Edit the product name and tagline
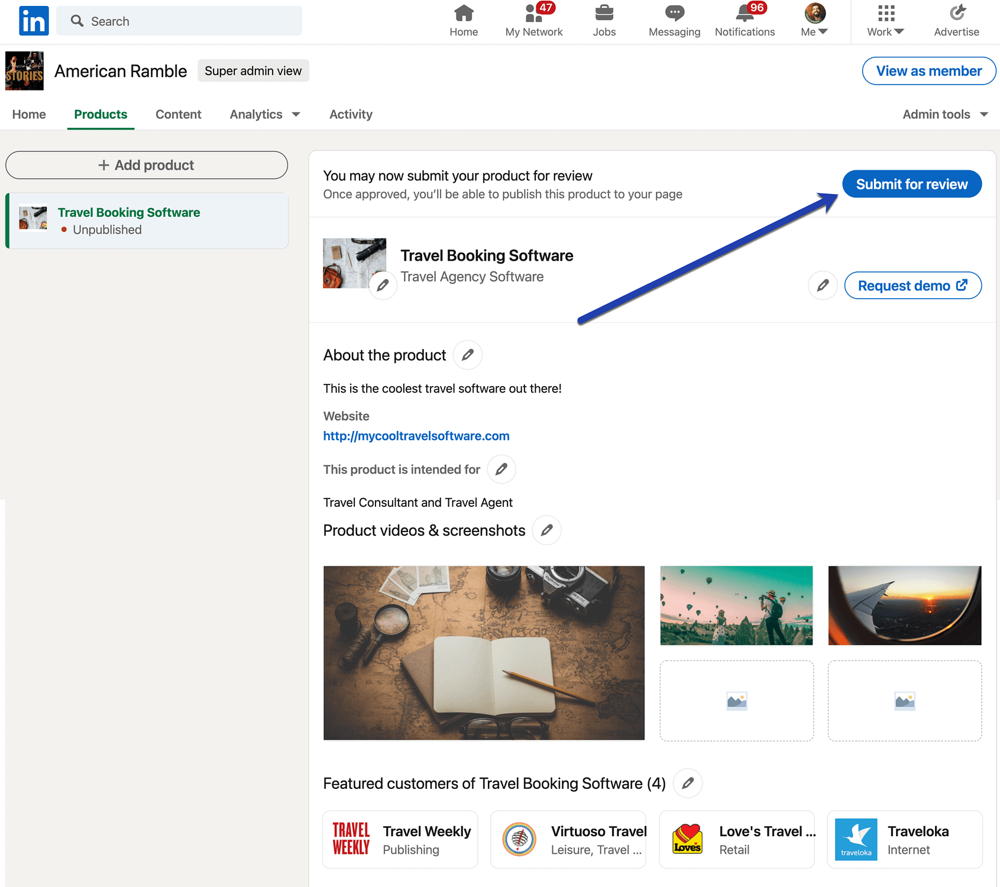The image size is (1000, 887). click(822, 285)
